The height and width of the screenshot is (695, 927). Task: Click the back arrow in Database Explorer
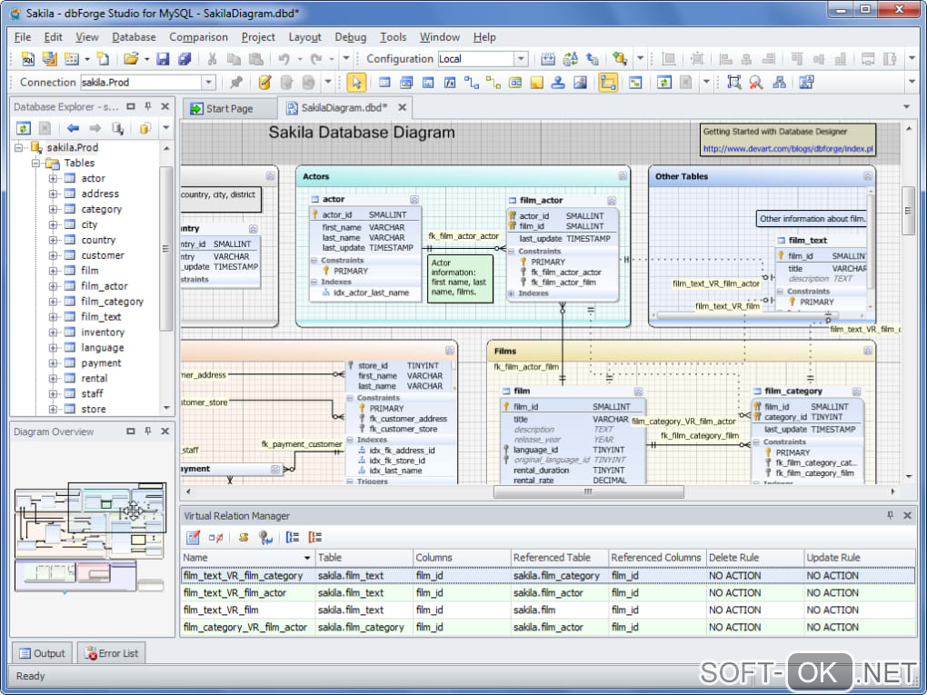tap(73, 128)
